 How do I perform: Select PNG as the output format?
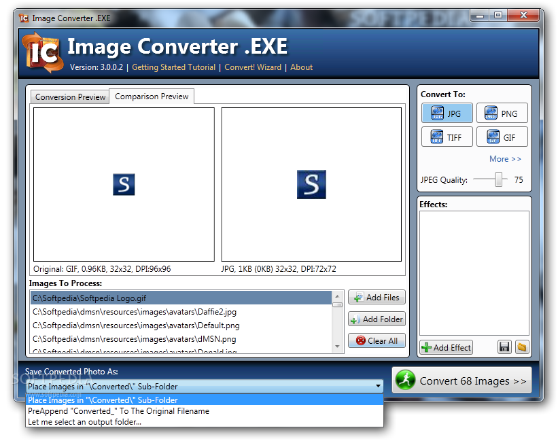502,113
